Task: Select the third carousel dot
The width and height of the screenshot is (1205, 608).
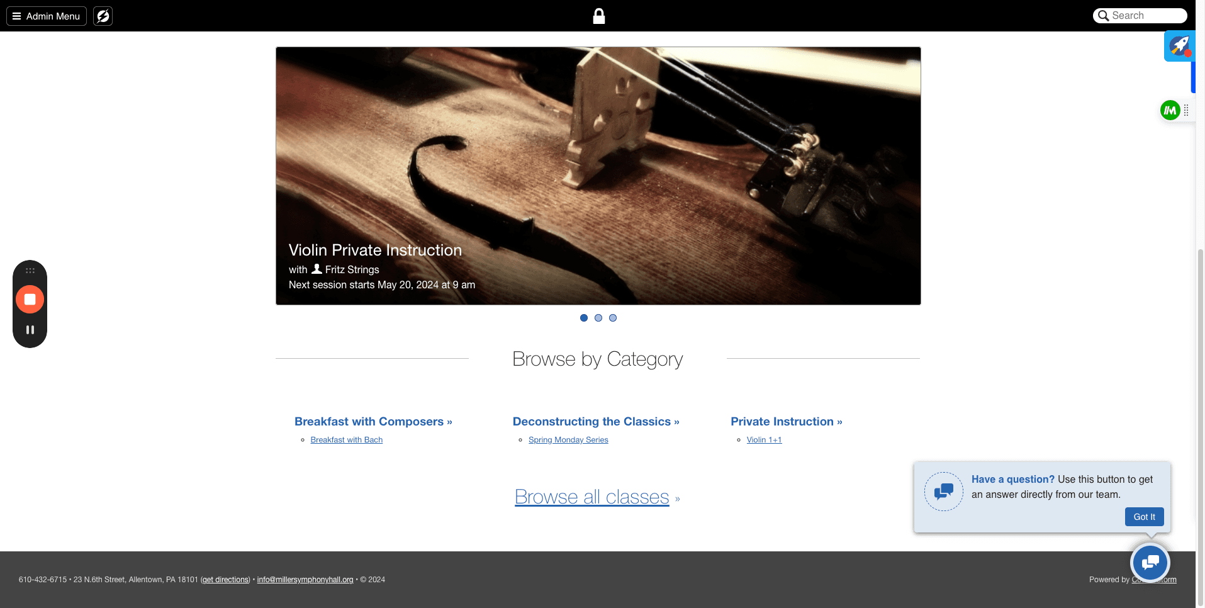Action: [613, 318]
